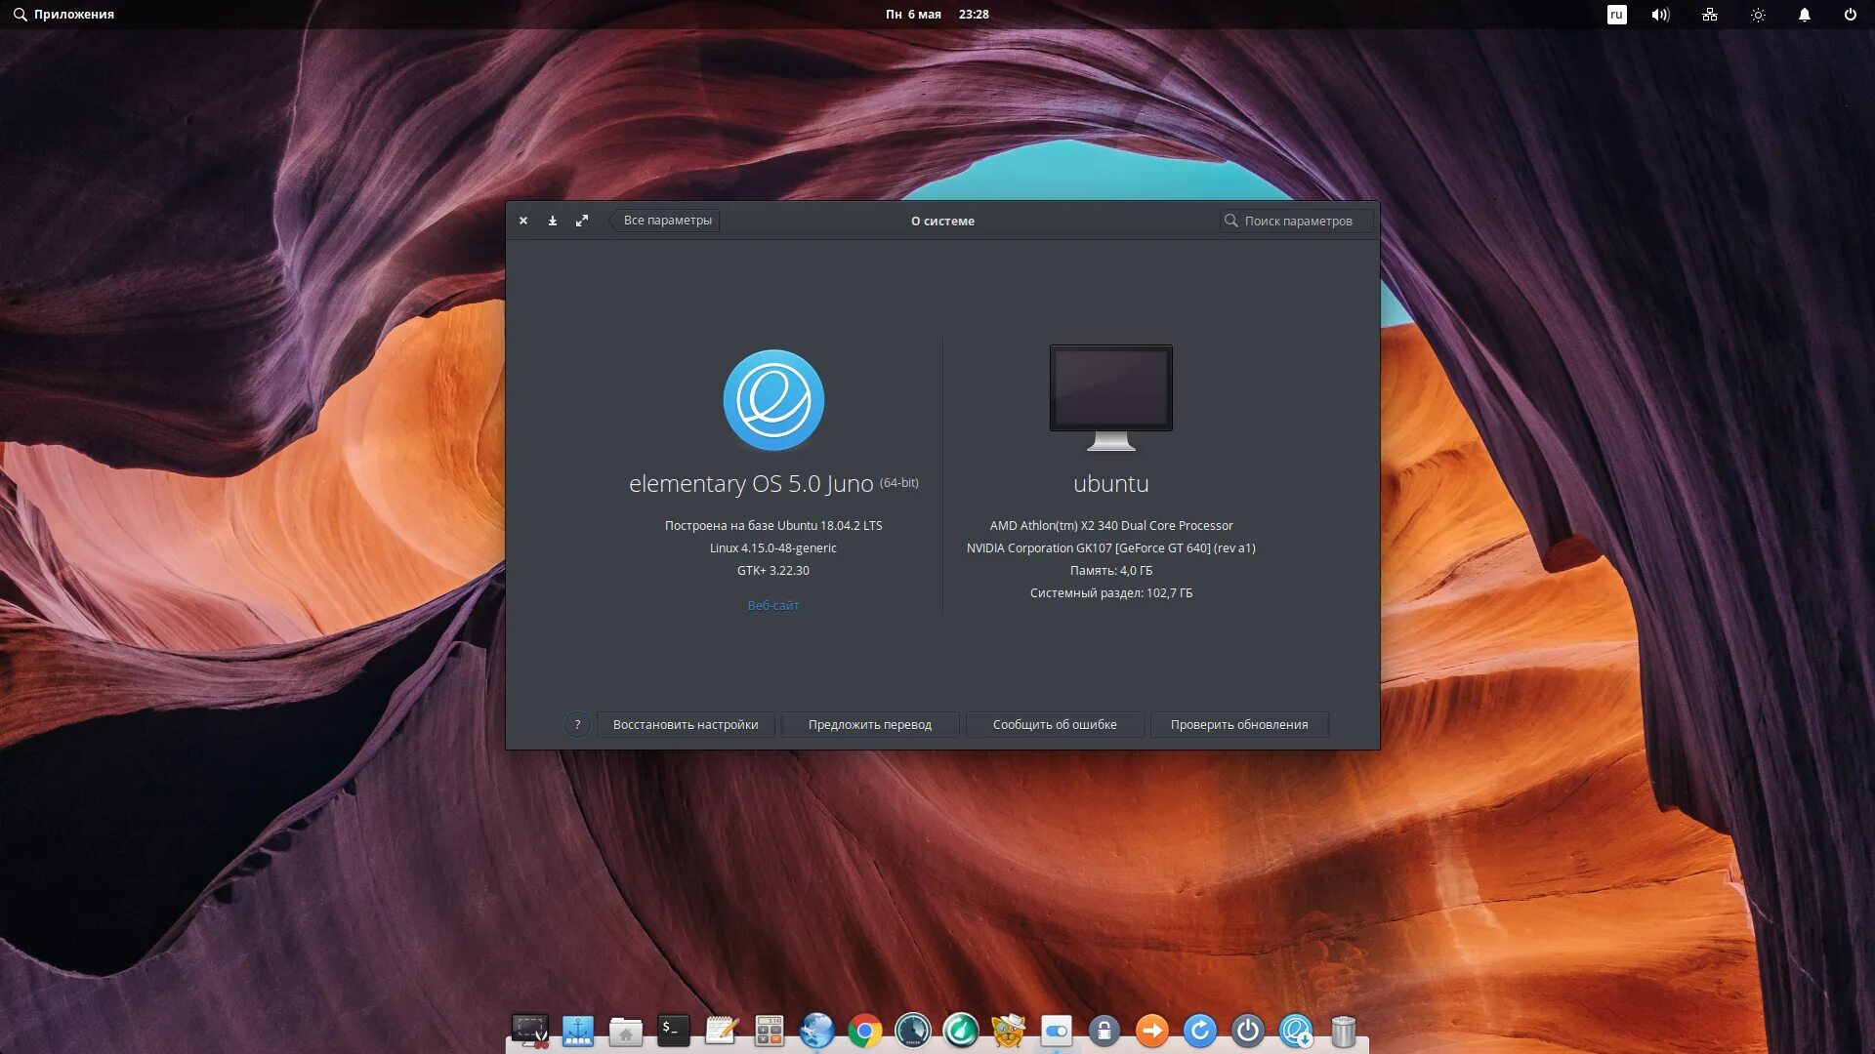Viewport: 1875px width, 1054px height.
Task: Click memory 4,0 ГБ text
Action: click(x=1111, y=570)
